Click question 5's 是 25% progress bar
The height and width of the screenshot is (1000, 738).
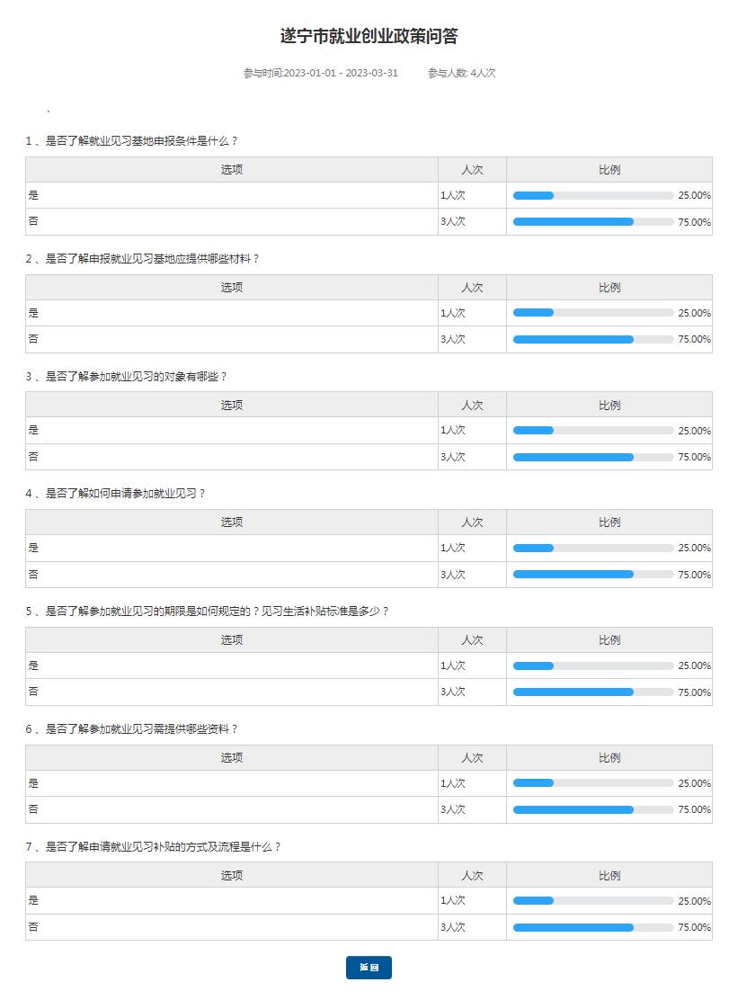coord(593,665)
